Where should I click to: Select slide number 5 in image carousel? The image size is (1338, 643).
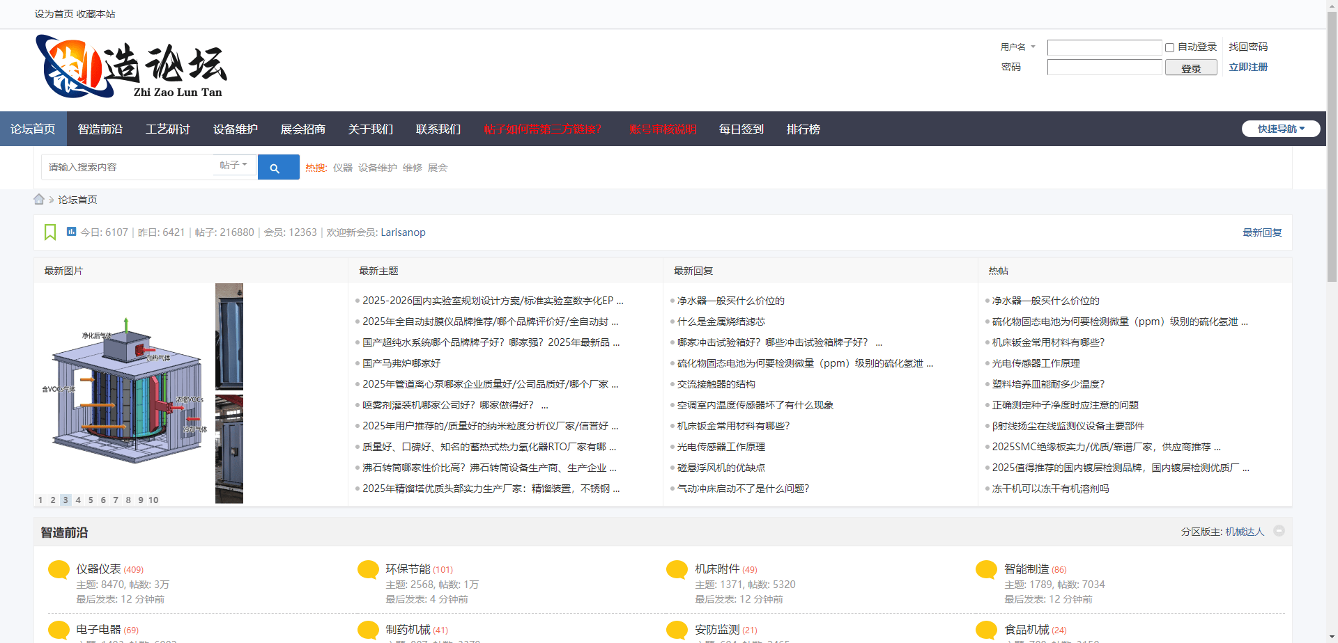coord(91,500)
